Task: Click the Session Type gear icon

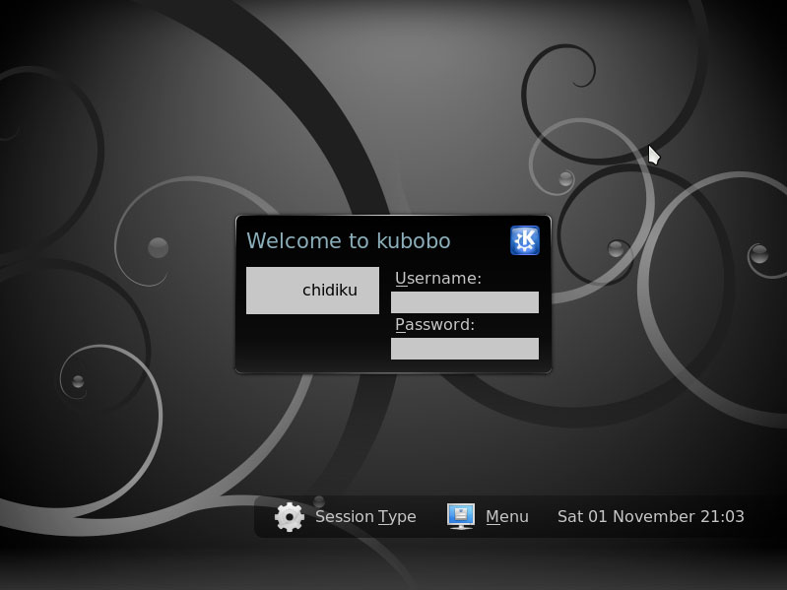Action: [x=290, y=516]
